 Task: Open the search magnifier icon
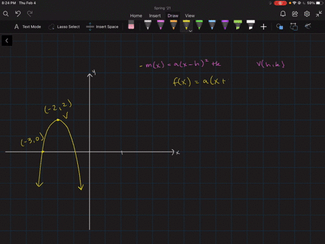coord(6,14)
